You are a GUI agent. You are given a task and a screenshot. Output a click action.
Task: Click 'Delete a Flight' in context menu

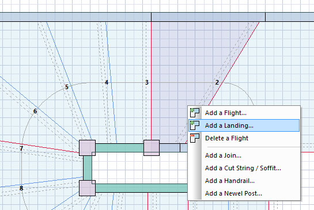coord(244,138)
